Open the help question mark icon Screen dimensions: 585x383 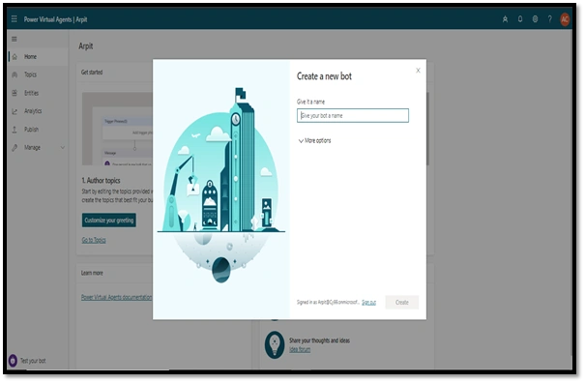click(x=550, y=19)
